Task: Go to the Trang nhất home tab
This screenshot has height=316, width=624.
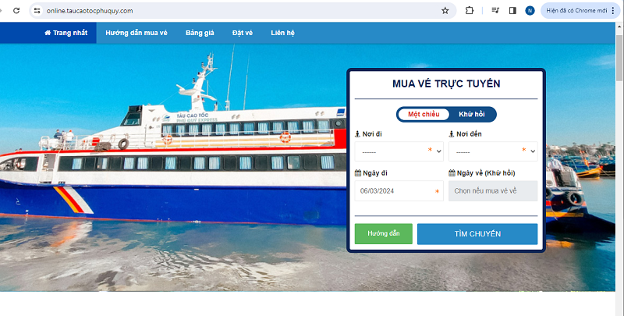Action: pyautogui.click(x=66, y=33)
